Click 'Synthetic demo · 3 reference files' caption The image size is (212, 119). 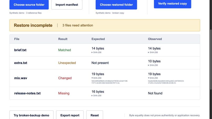tap(26, 13)
